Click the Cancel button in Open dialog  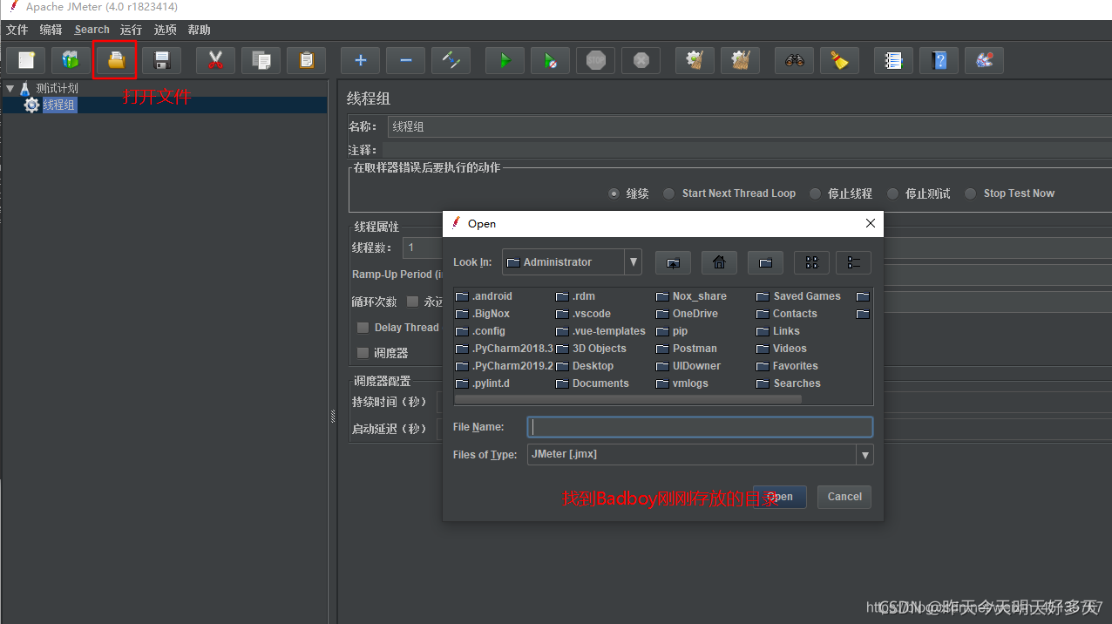point(844,497)
